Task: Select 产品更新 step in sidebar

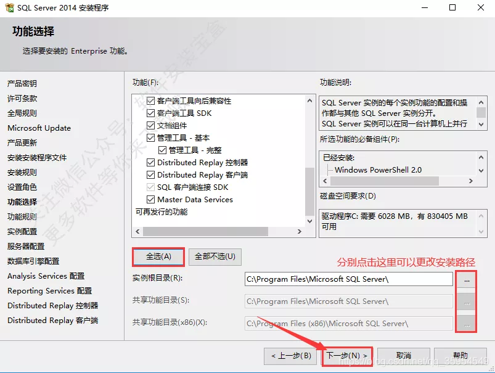Action: 22,143
